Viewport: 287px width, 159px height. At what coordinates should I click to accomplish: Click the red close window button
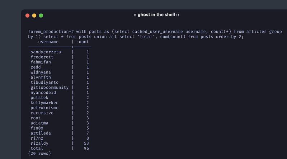click(x=28, y=15)
